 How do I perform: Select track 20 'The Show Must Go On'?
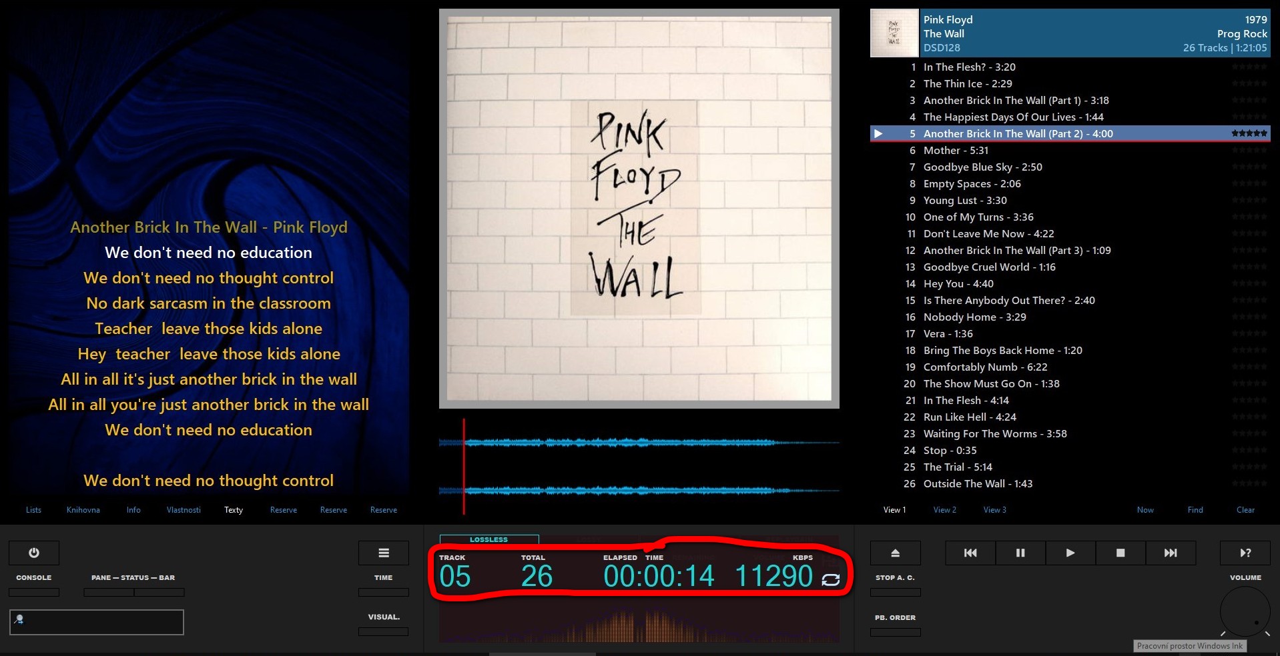click(x=1070, y=383)
